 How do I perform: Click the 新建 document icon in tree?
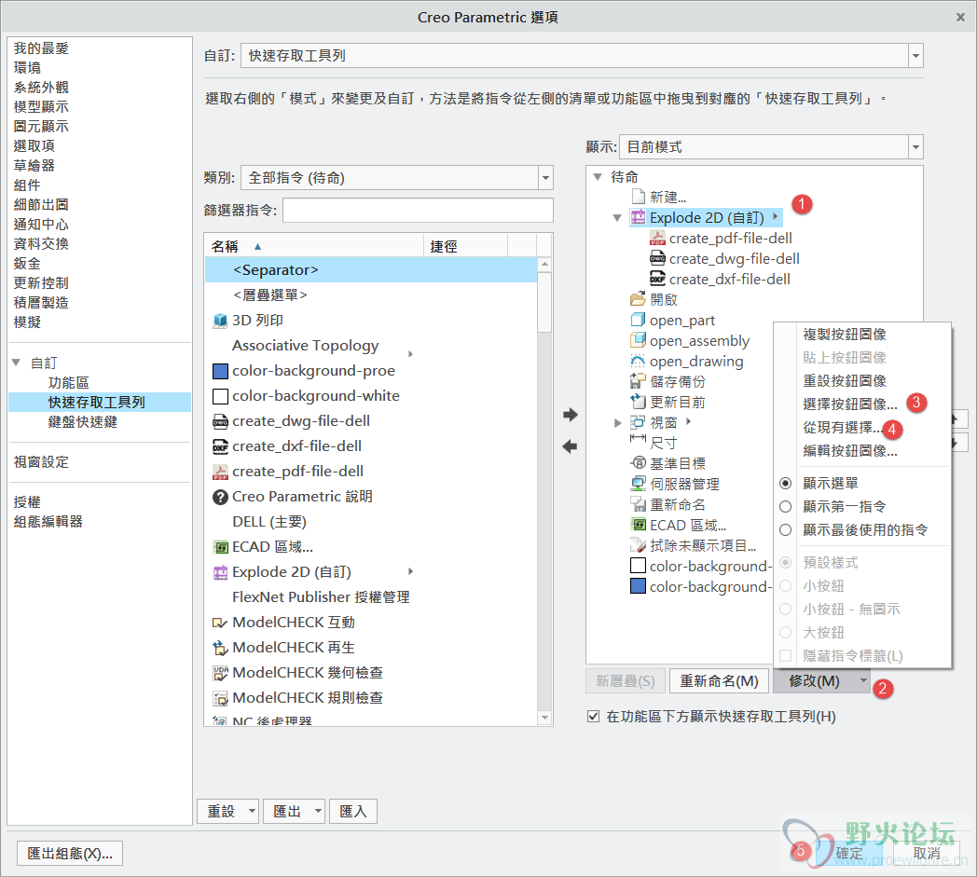click(x=638, y=197)
